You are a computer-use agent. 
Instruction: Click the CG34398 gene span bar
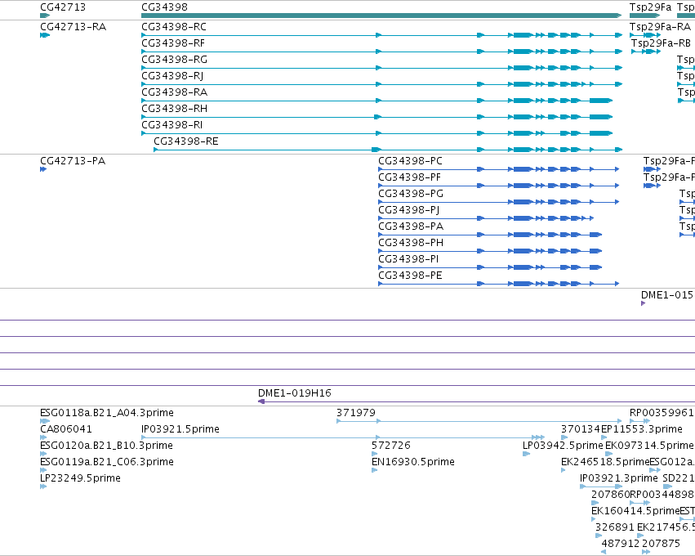tap(381, 16)
